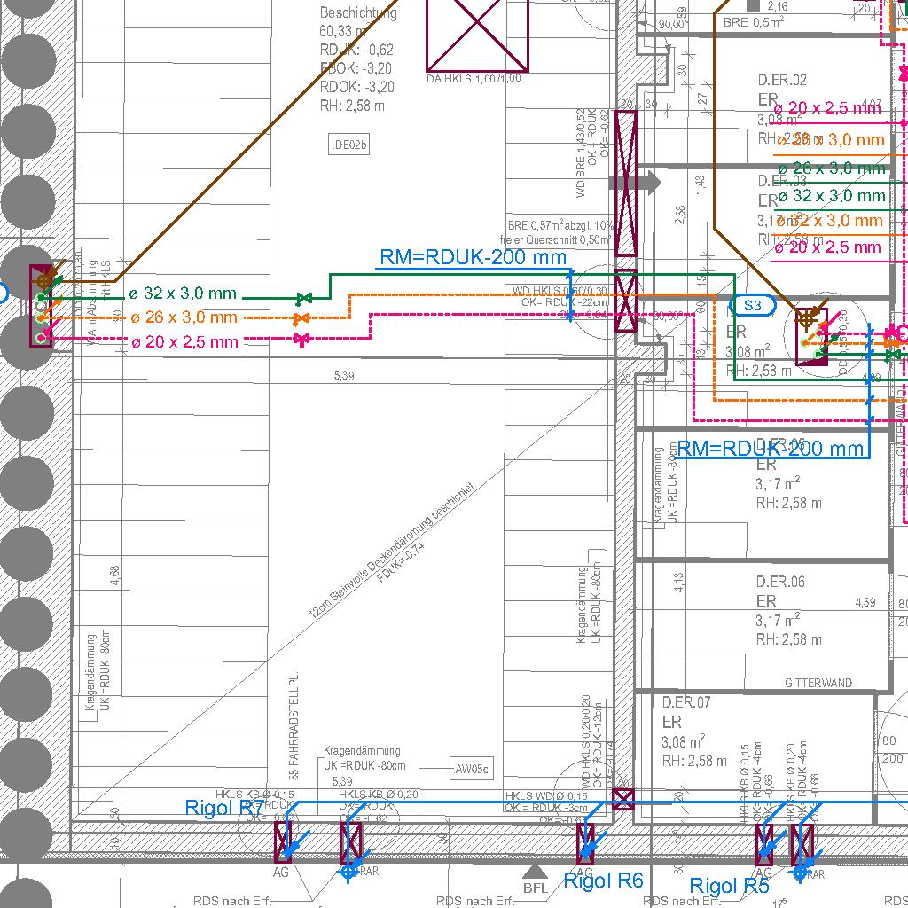This screenshot has width=908, height=908.
Task: Pick the magenta valve on the 20 mm pipe
Action: (301, 340)
